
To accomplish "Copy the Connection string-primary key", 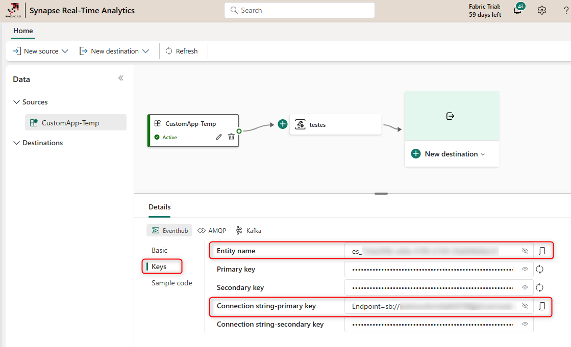I will tap(542, 306).
